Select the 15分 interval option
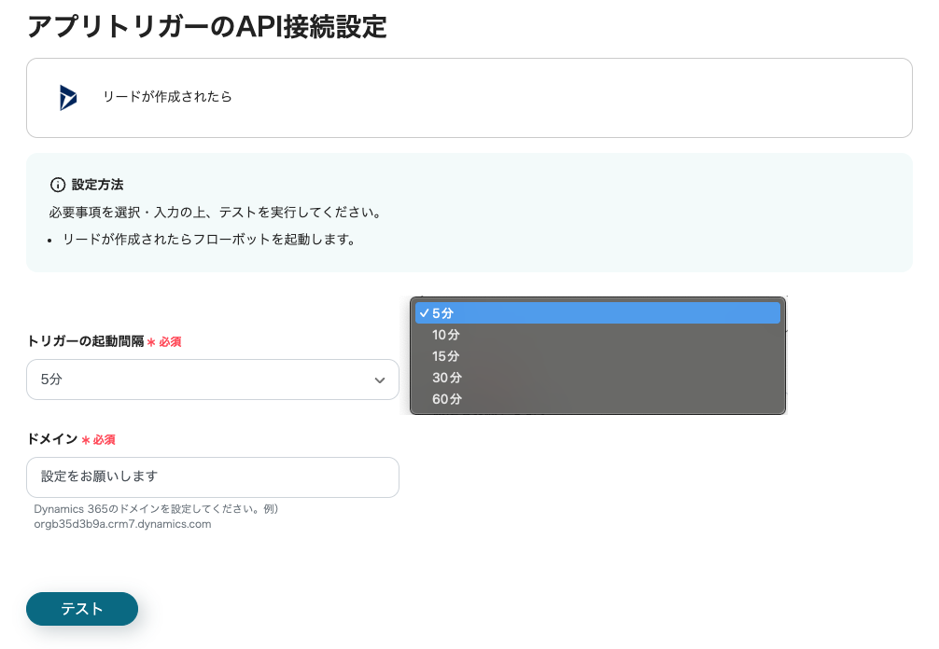939x649 pixels. [x=446, y=356]
